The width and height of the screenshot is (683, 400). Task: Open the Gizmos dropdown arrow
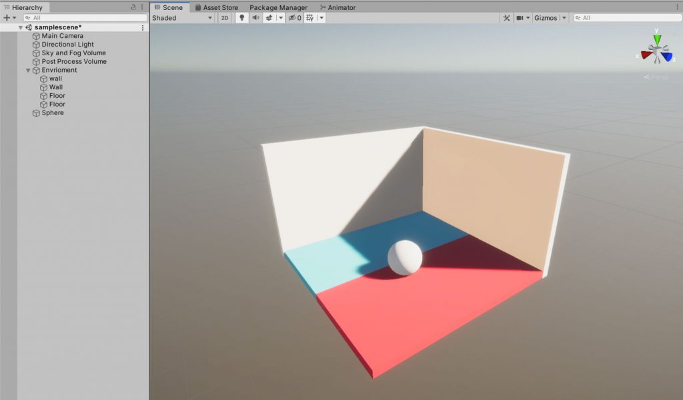point(564,18)
